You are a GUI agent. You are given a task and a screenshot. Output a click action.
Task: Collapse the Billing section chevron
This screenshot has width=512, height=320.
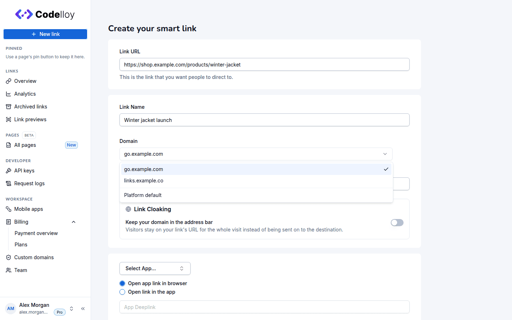[x=74, y=222]
